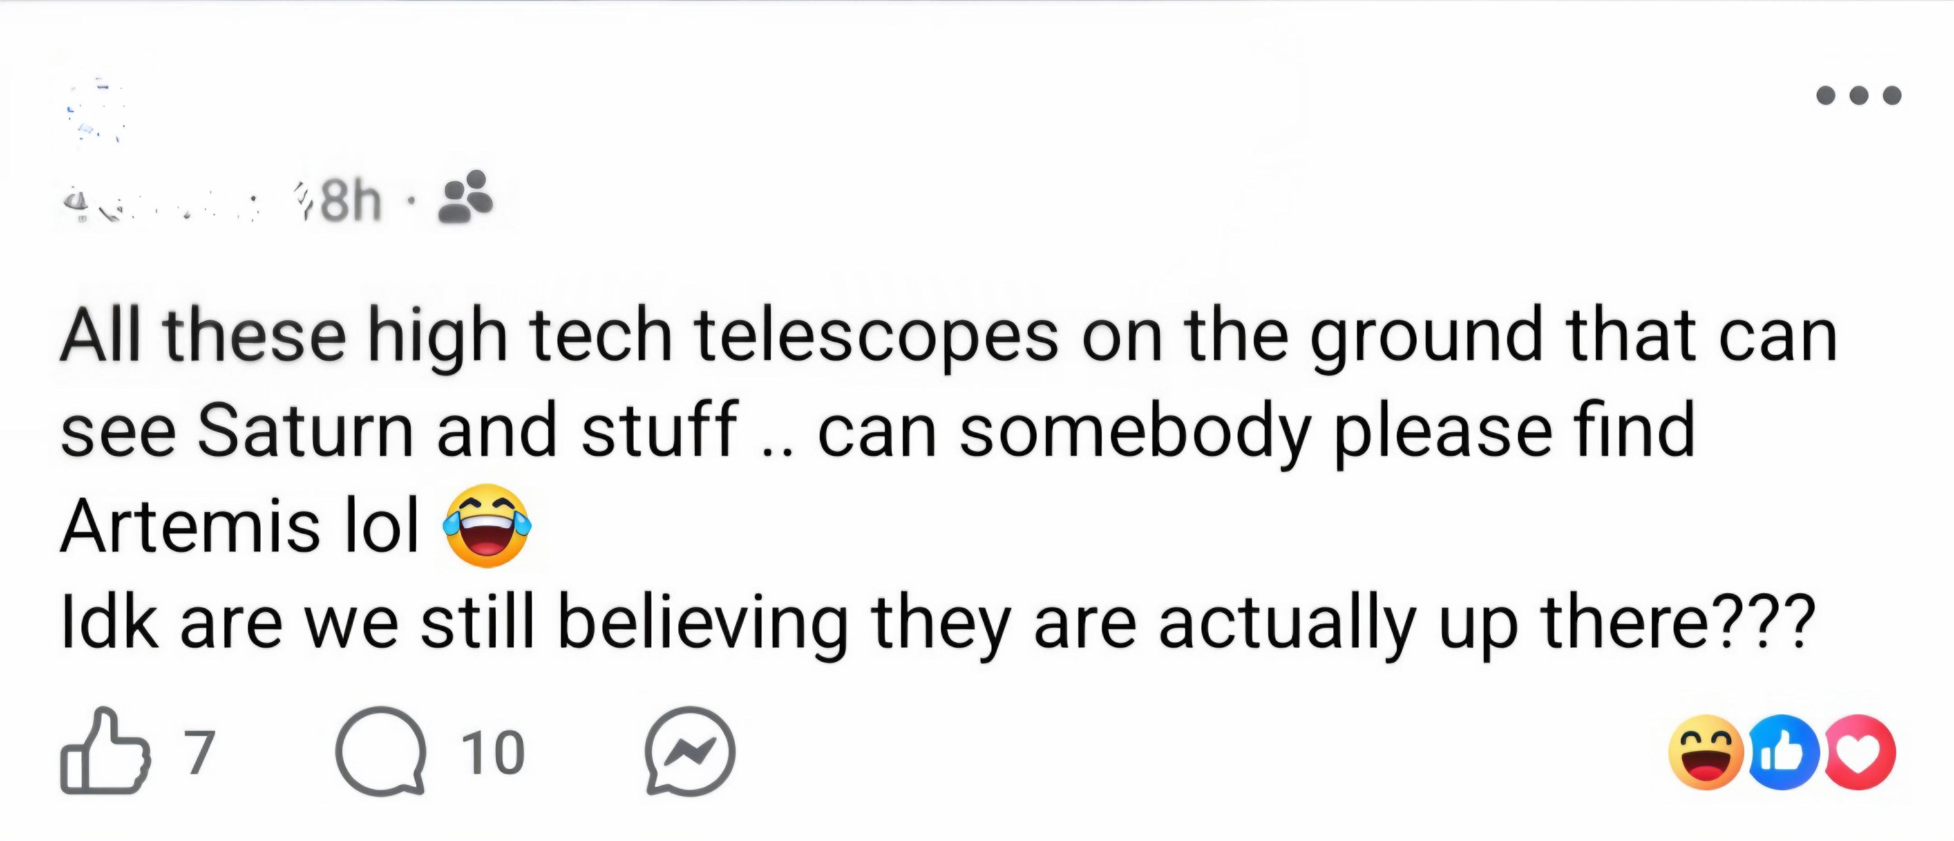This screenshot has height=841, width=1954.
Task: Click the blue Like reaction badge
Action: tap(1783, 752)
